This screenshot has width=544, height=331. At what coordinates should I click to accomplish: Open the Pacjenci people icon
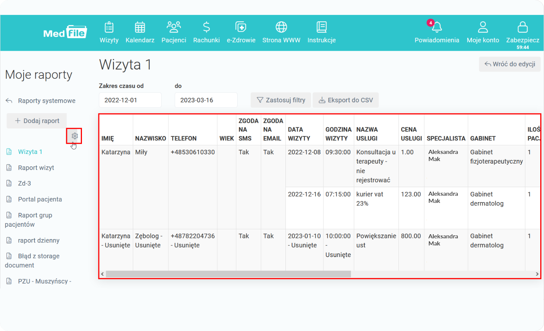click(x=174, y=27)
